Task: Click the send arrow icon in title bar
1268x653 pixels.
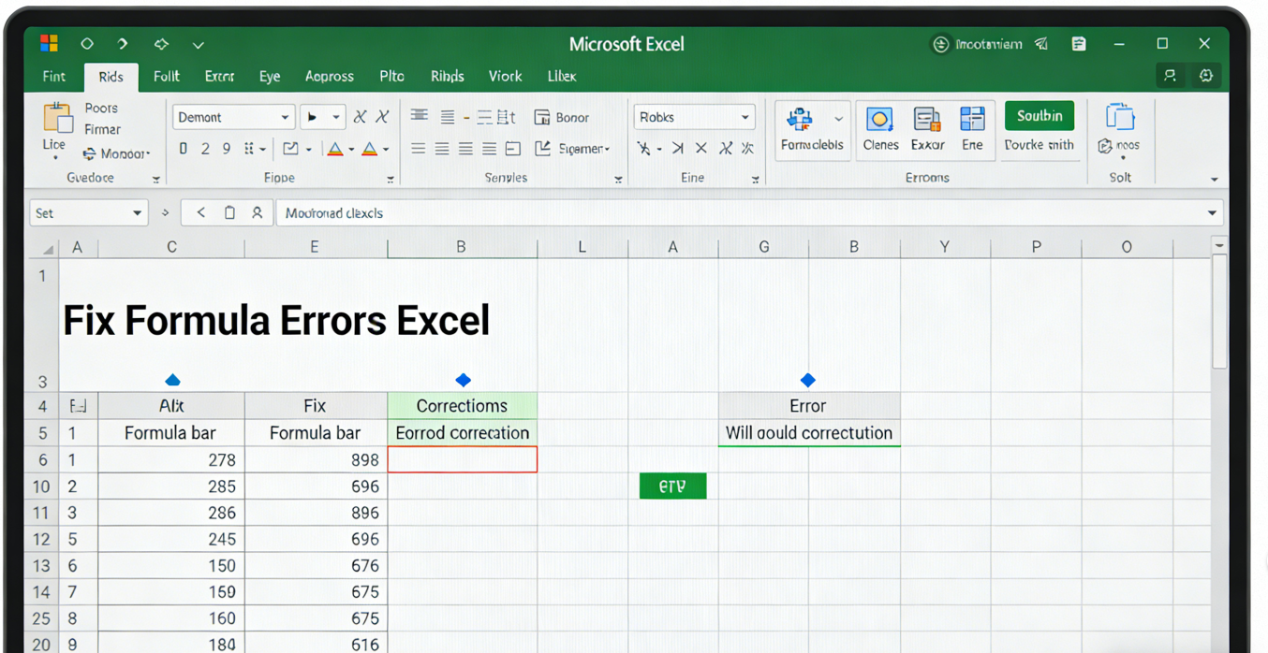Action: pos(1041,44)
